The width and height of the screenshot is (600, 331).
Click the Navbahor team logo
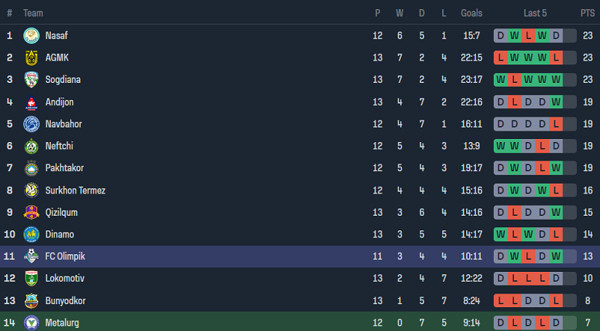[32, 124]
